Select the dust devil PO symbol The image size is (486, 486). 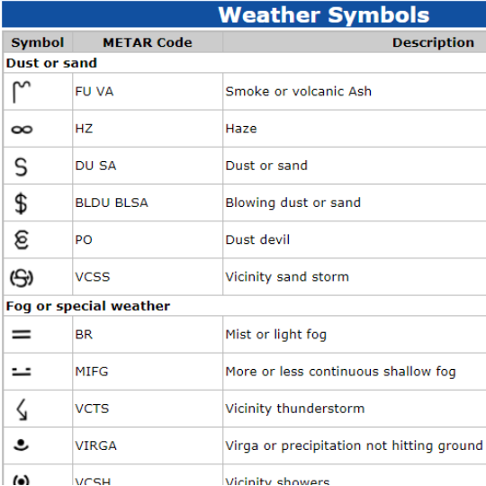tap(22, 240)
